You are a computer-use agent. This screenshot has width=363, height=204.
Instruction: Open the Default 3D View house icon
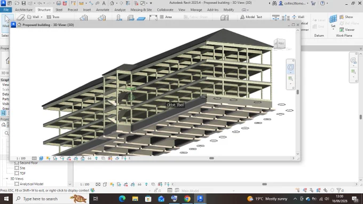tap(112, 3)
